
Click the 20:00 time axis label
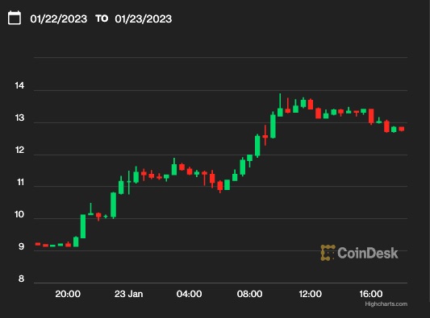[x=68, y=294]
